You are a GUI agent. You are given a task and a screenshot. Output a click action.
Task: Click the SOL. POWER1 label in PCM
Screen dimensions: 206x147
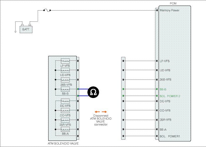(170, 136)
